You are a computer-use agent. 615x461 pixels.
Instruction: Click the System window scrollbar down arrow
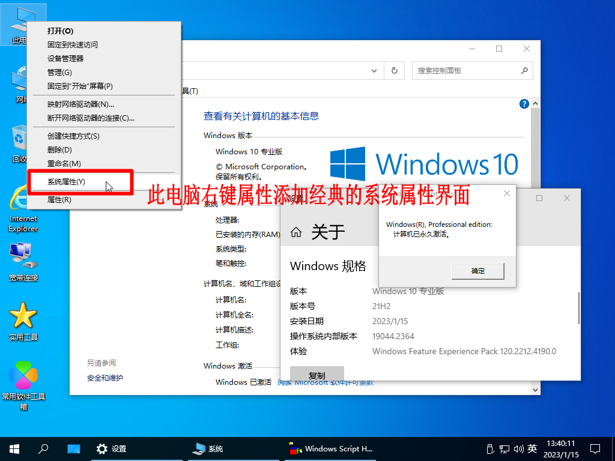coord(535,390)
